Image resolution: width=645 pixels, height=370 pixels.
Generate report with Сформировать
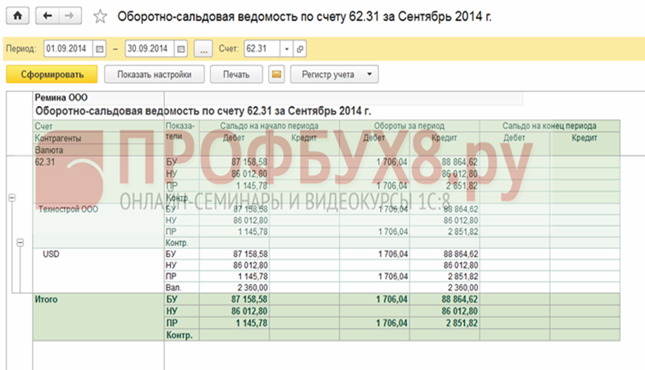click(52, 74)
